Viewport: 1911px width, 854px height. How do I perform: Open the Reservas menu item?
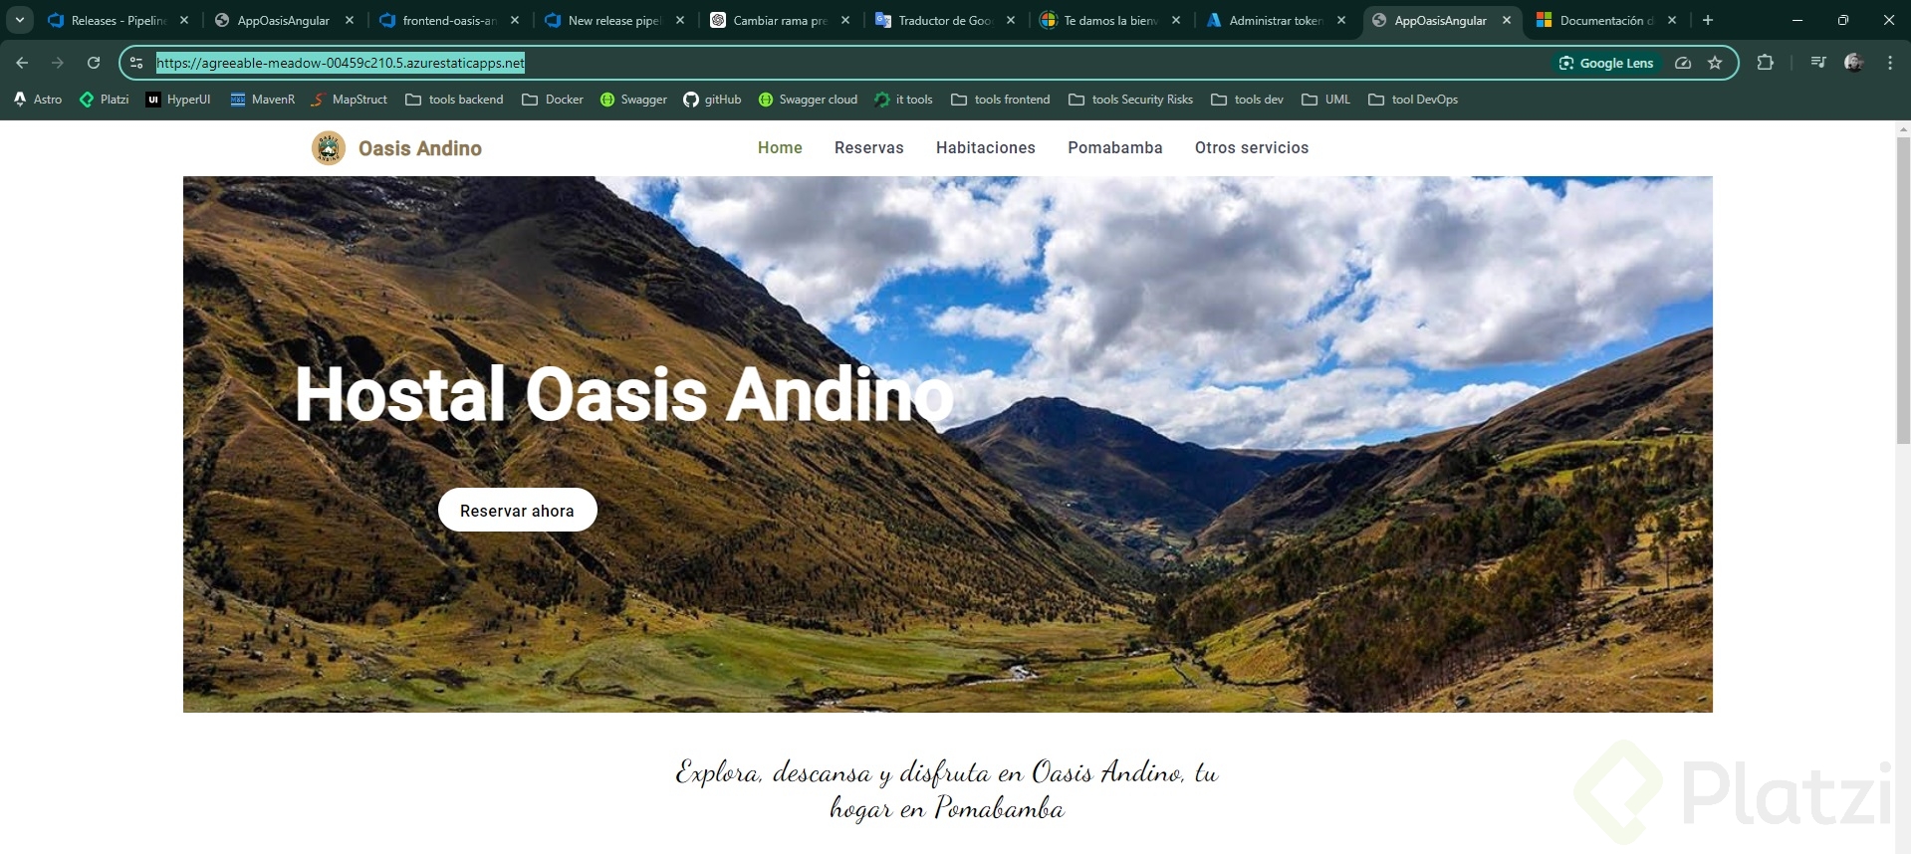[x=869, y=147]
